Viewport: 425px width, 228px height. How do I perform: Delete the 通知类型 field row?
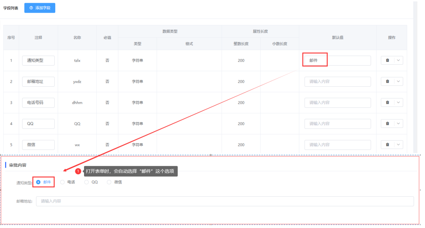(388, 60)
